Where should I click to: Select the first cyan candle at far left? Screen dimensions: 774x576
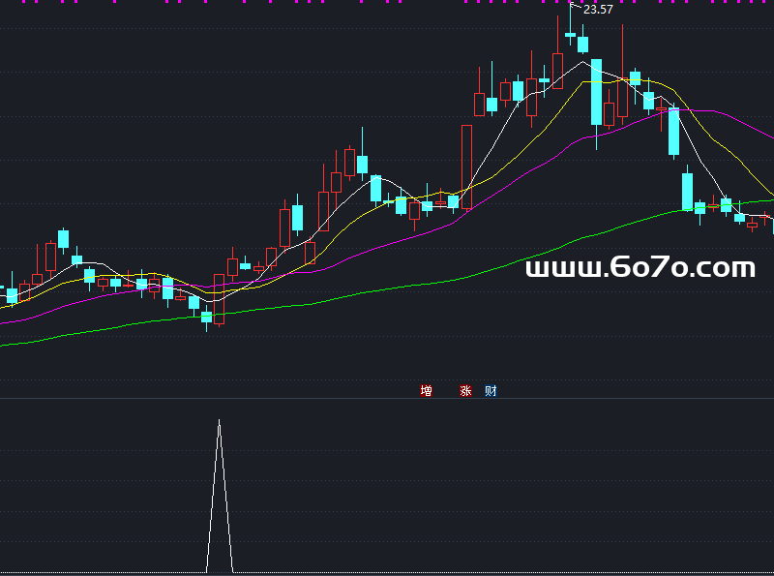[12, 295]
